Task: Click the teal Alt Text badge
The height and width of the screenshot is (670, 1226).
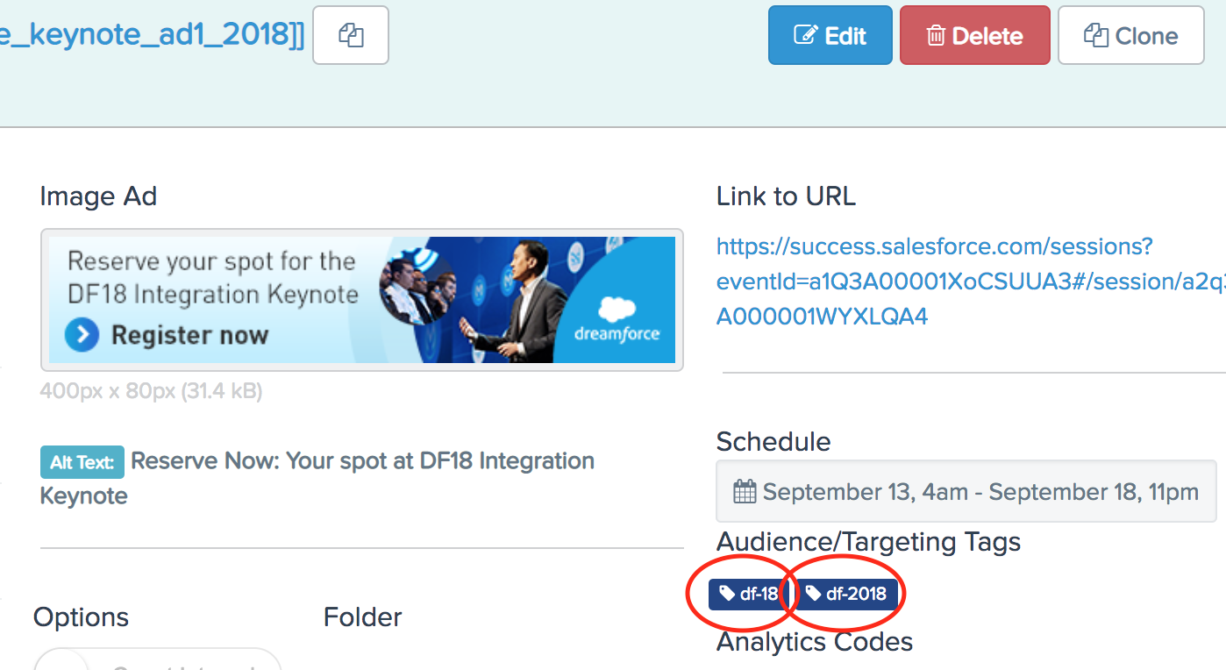Action: (82, 462)
